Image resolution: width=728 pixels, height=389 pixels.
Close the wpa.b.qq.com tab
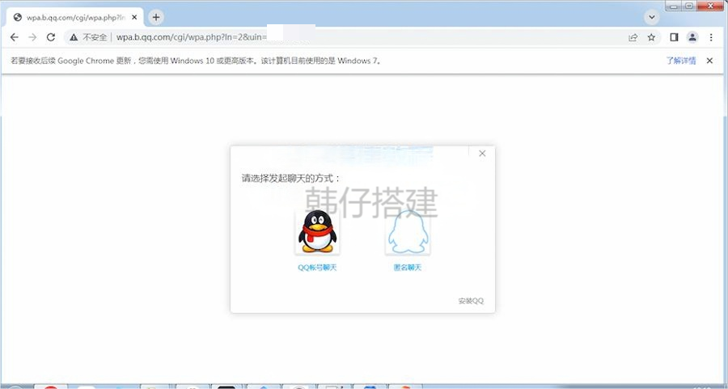[x=134, y=18]
